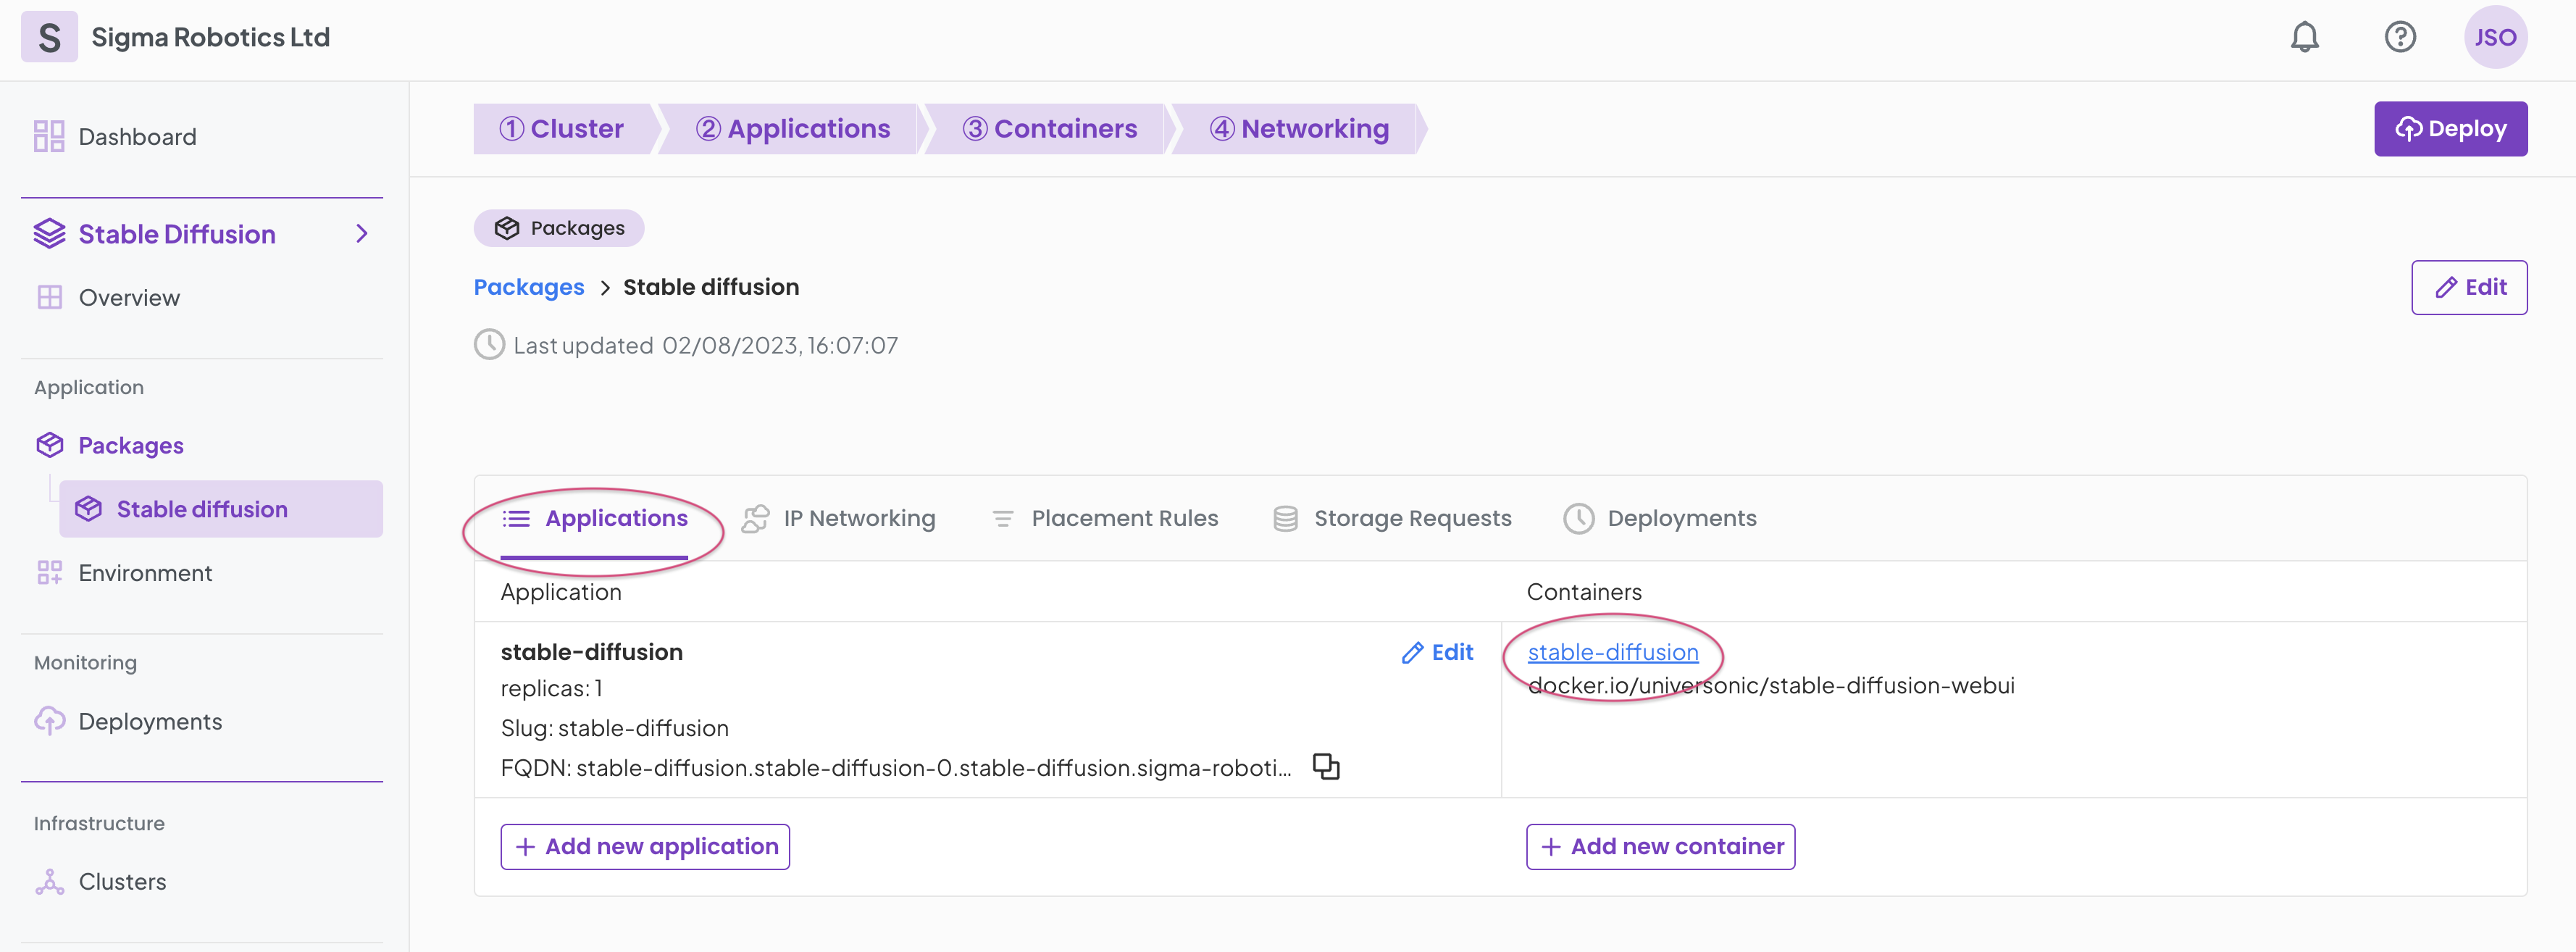Click the Slug: stable-diffusion text
This screenshot has height=952, width=2576.
pos(615,729)
